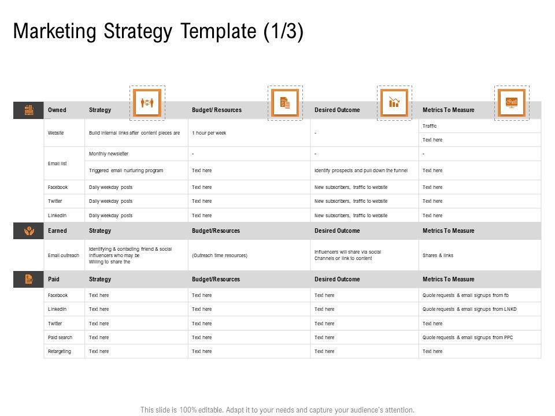Viewport: 555px width, 416px height.
Task: Click the Paid section header label
Action: pos(54,279)
